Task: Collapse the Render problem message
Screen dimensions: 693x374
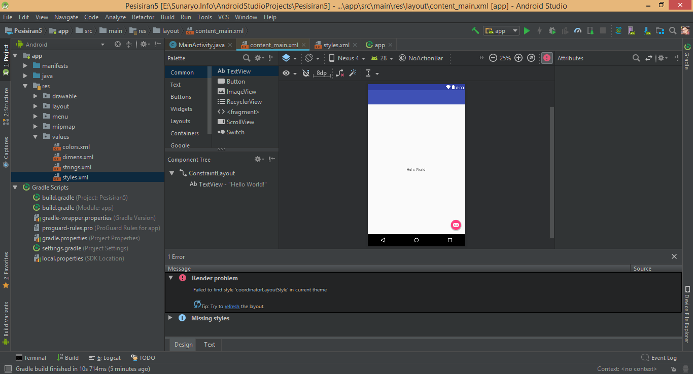Action: [x=170, y=278]
